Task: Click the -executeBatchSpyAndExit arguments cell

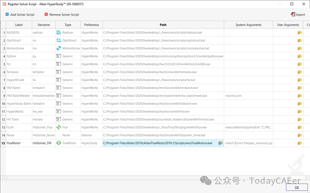Action: (x=248, y=127)
